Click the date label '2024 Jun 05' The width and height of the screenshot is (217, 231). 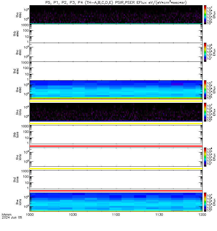(12, 217)
